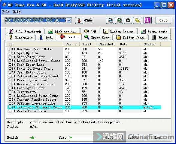This screenshot has width=176, height=144.
Task: Click the camera save screenshot icon
Action: pyautogui.click(x=128, y=20)
